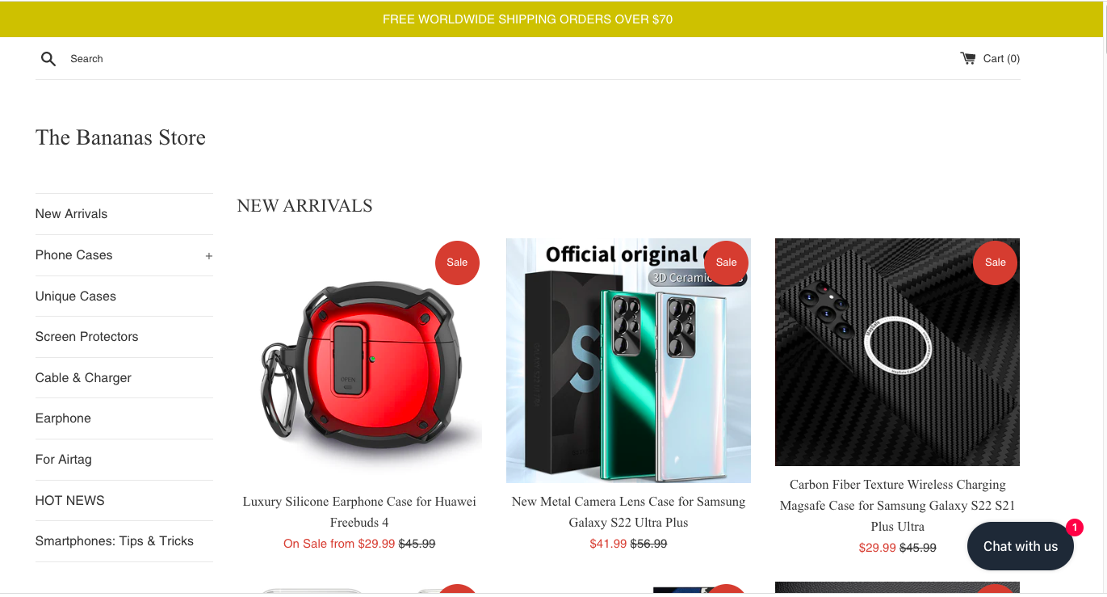Open Smartphones: Tips & Tricks link

coord(115,541)
